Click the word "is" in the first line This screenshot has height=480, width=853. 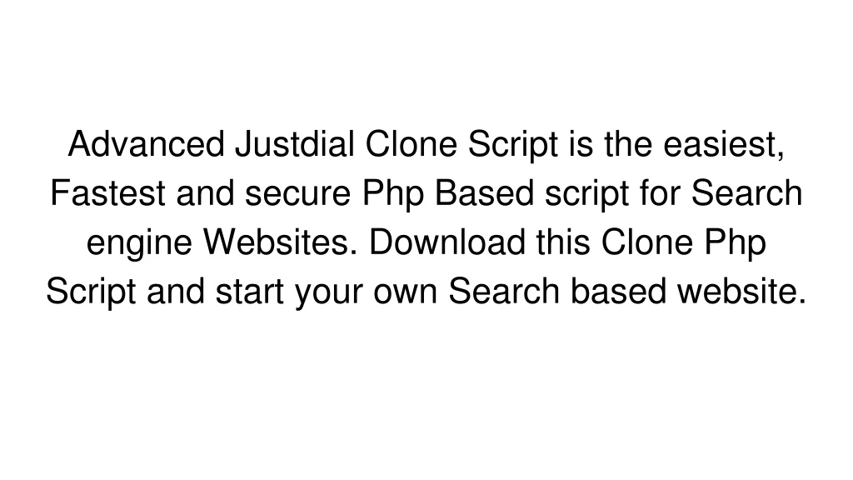coord(581,144)
